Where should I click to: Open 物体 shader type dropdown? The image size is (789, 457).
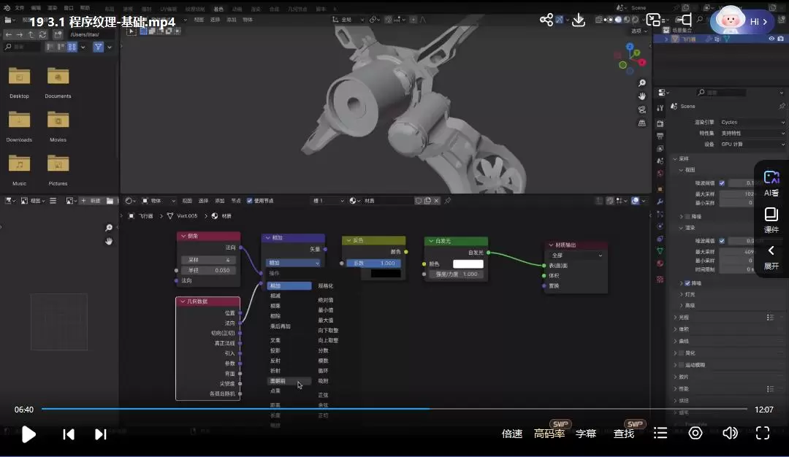tap(158, 201)
